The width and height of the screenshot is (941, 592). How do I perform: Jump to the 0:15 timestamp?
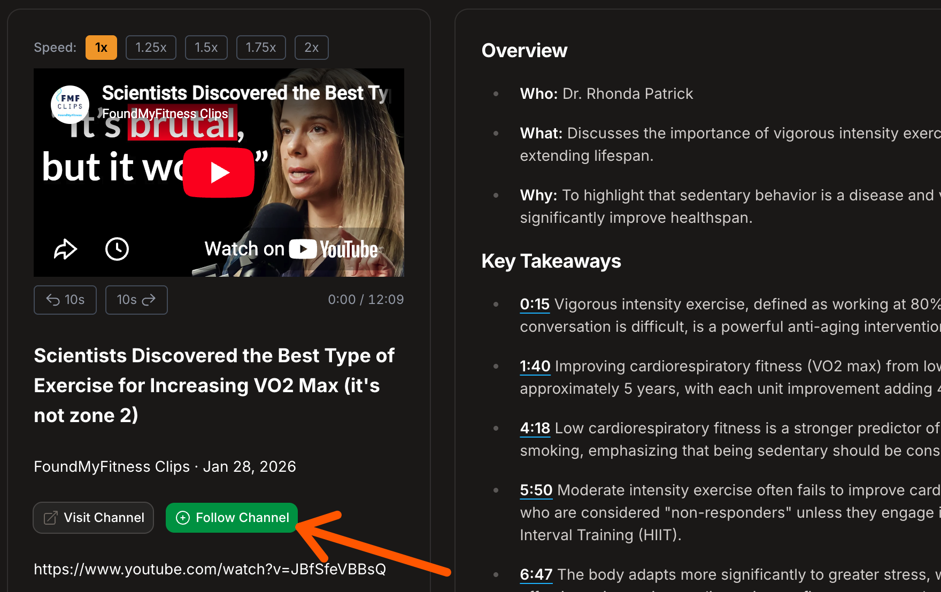(535, 305)
